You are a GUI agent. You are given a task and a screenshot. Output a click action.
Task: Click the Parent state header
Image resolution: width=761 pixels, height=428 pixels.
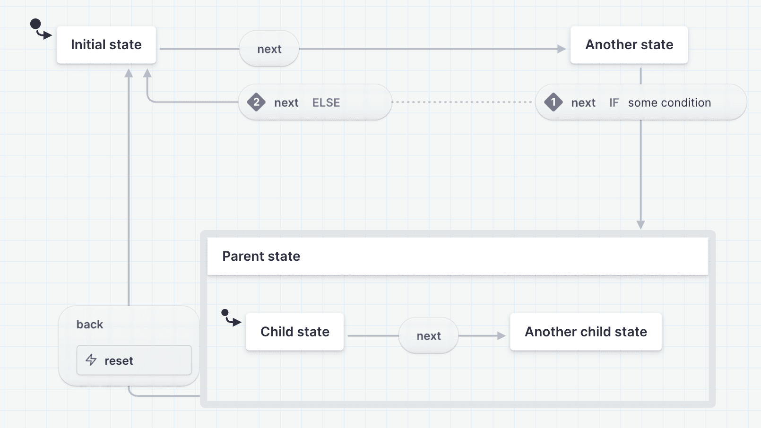tap(458, 256)
